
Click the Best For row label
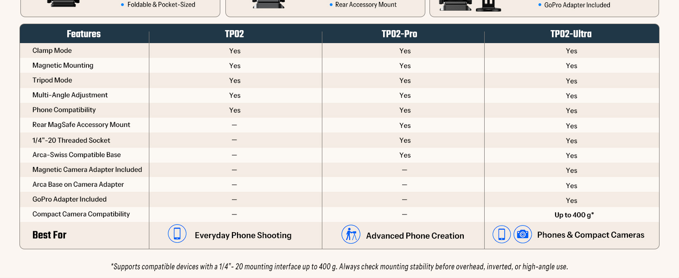click(49, 235)
